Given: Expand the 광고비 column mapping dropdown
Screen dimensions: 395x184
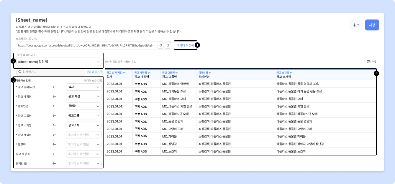Looking at the screenshot, I should 83,144.
